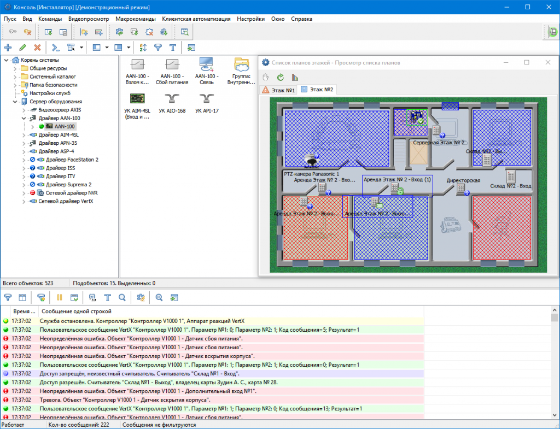The height and width of the screenshot is (429, 560).
Task: Click the green refresh icon in floor plans window
Action: (x=281, y=77)
